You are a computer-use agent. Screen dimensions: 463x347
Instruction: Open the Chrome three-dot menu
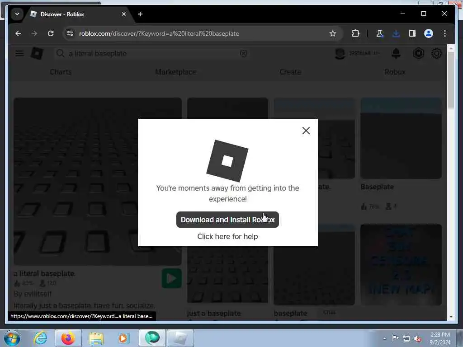(445, 33)
